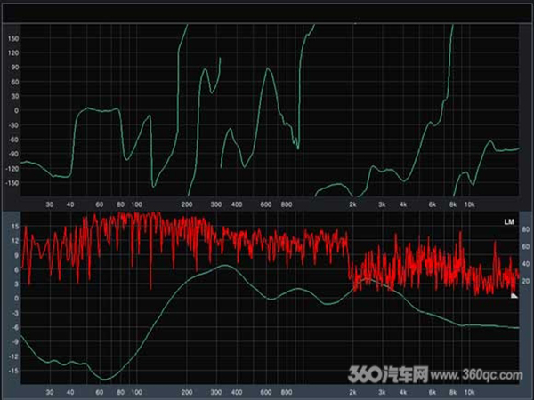Click the 360 汽车网 logo
The width and height of the screenshot is (534, 400).
392,373
